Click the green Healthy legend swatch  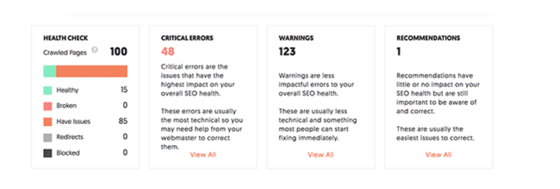coord(47,90)
